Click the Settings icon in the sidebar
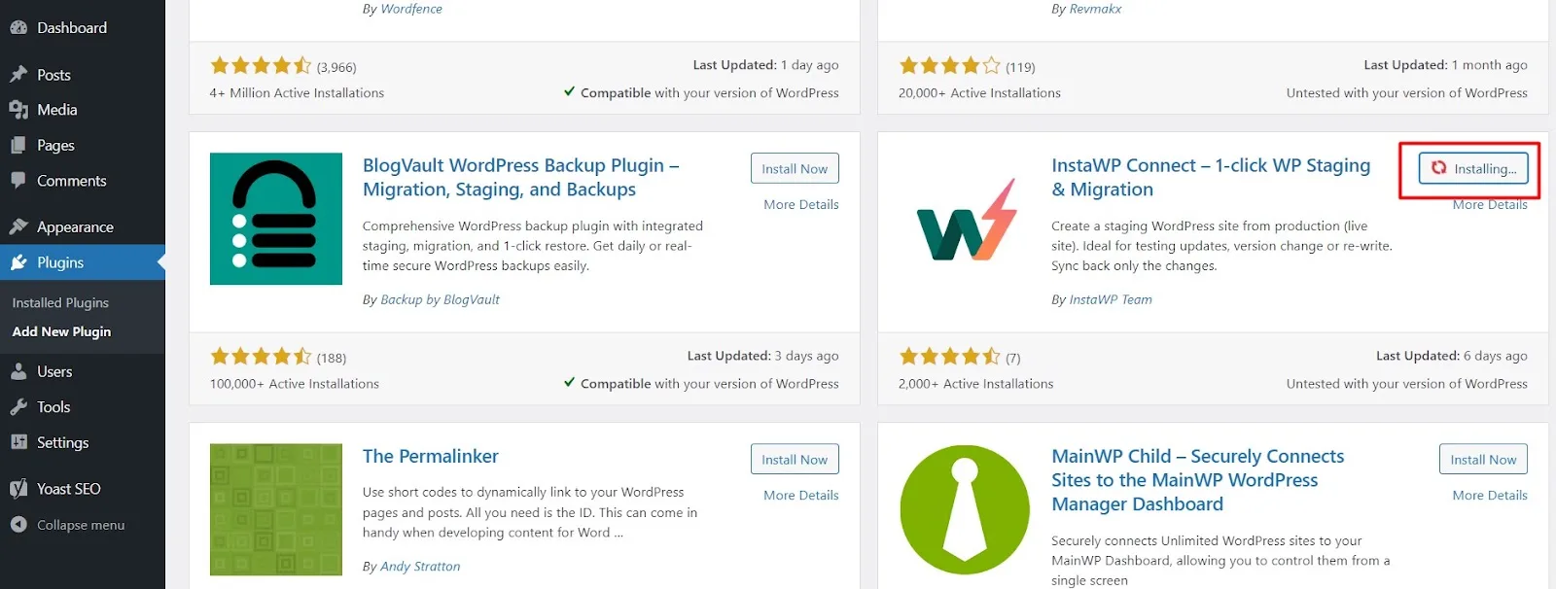 click(18, 442)
